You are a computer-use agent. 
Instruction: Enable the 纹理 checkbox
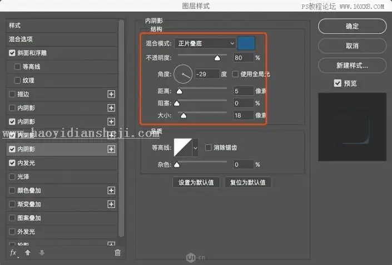coord(17,80)
